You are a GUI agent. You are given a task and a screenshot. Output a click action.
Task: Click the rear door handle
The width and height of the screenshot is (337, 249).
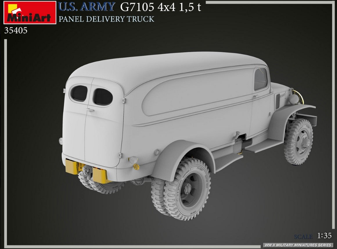pyautogui.click(x=91, y=110)
